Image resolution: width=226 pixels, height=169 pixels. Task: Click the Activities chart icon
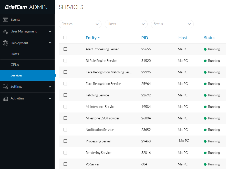pos(5,98)
